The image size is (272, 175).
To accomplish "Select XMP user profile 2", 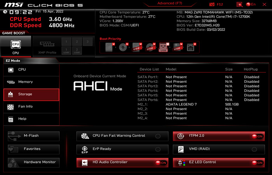I will [x=77, y=51].
